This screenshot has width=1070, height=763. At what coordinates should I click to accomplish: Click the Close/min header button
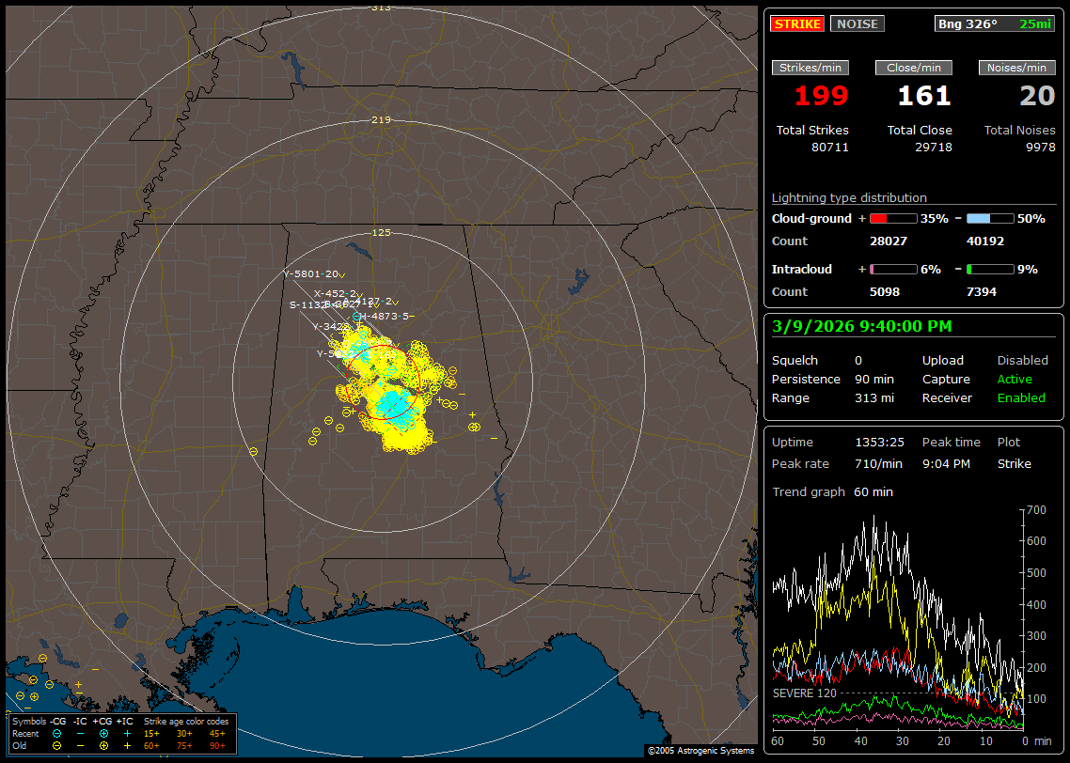point(913,68)
